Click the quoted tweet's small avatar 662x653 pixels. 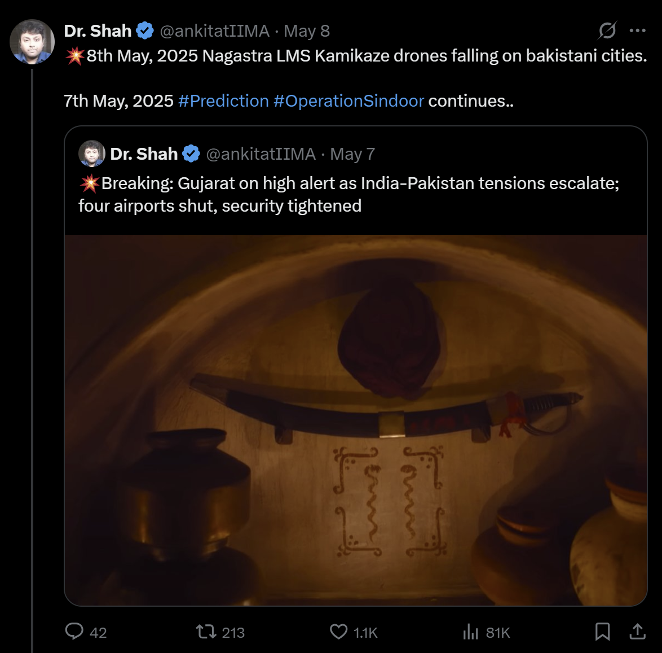click(91, 154)
